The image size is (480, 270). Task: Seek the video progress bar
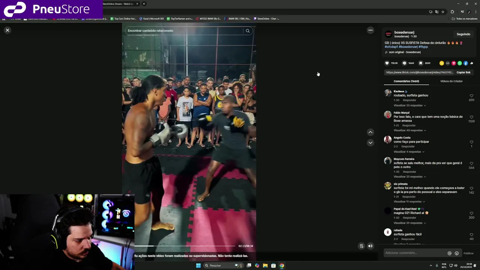(185, 246)
